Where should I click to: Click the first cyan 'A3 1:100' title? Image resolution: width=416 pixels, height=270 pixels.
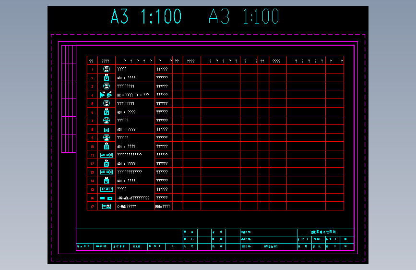point(146,16)
